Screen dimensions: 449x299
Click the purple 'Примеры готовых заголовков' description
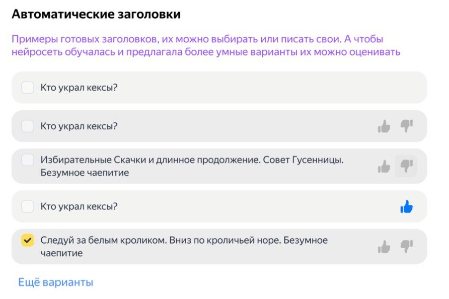coord(206,45)
